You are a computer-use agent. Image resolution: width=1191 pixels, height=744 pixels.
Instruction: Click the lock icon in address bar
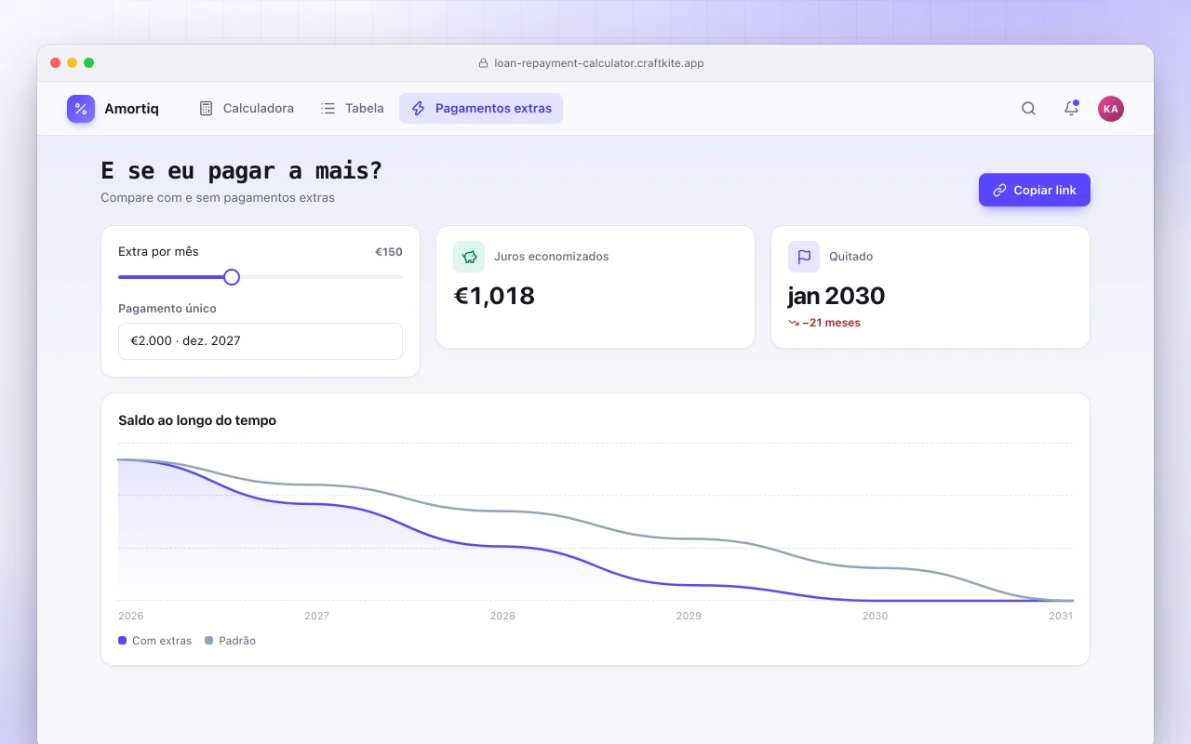(483, 63)
